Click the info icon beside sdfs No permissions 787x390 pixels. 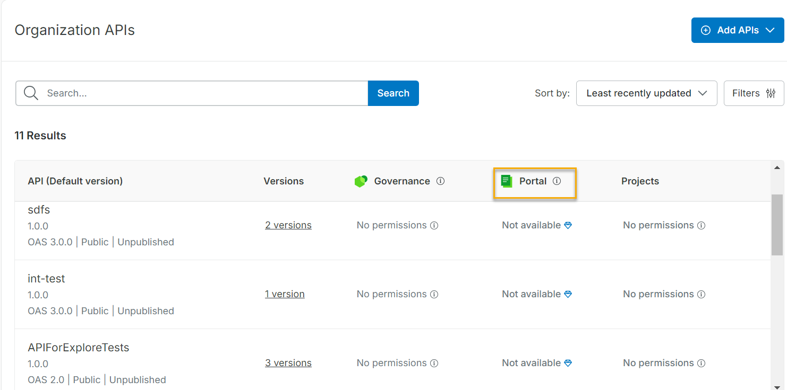434,225
